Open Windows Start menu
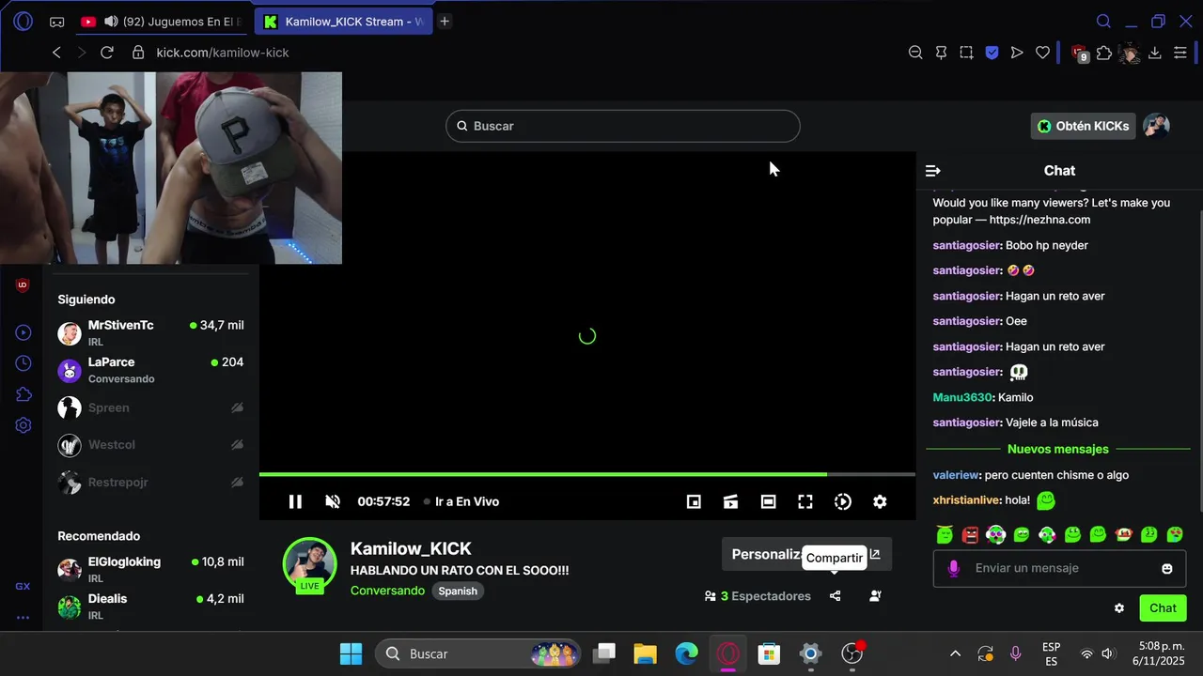1203x676 pixels. [351, 653]
